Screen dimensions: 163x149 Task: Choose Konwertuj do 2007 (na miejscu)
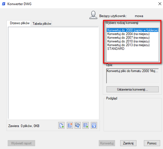point(128,38)
